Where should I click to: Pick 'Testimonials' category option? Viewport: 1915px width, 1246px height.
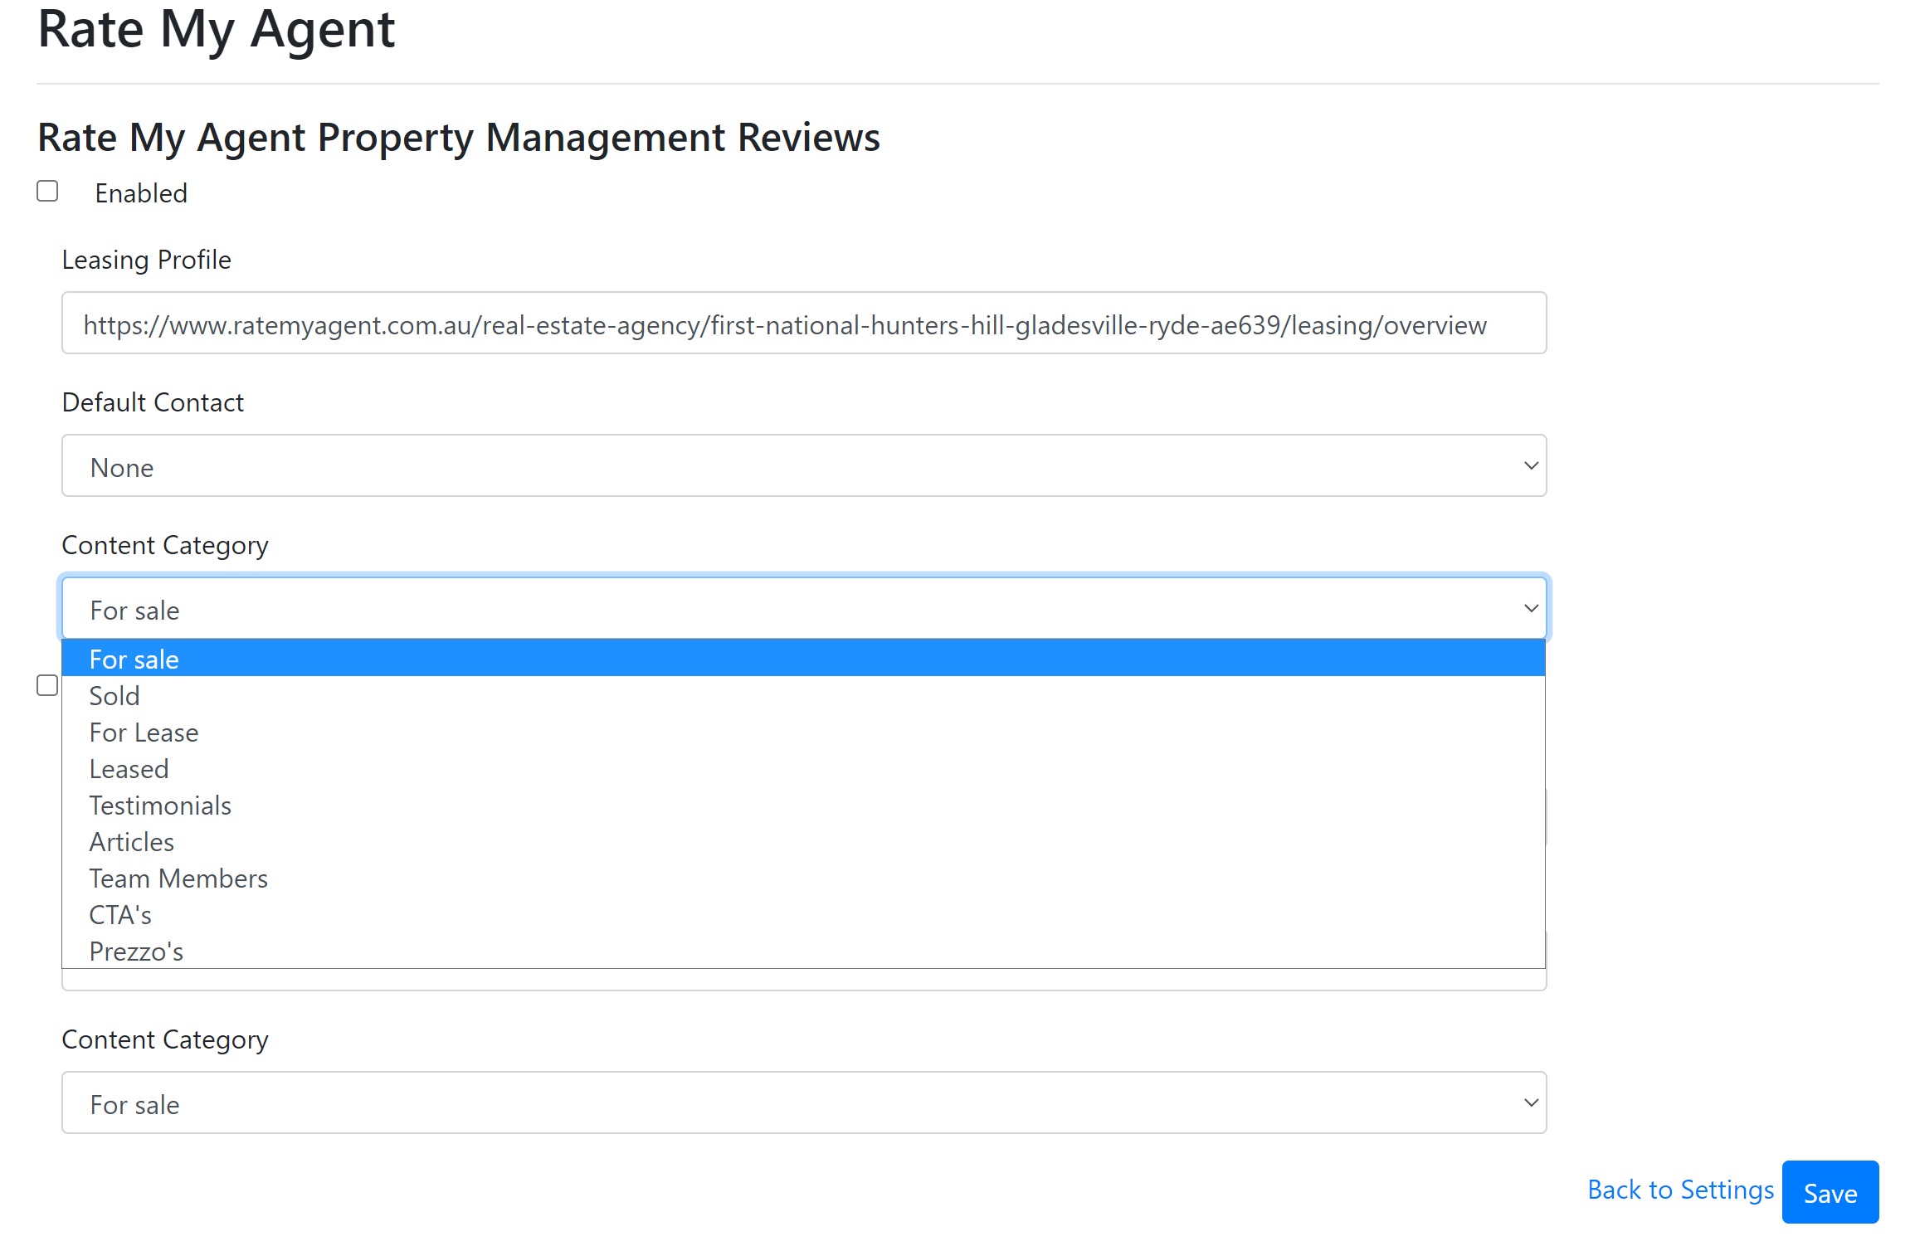pyautogui.click(x=803, y=805)
